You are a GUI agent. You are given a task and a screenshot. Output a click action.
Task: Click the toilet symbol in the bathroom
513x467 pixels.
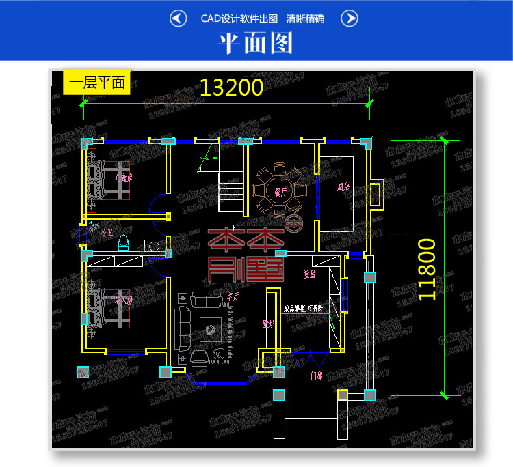[124, 242]
